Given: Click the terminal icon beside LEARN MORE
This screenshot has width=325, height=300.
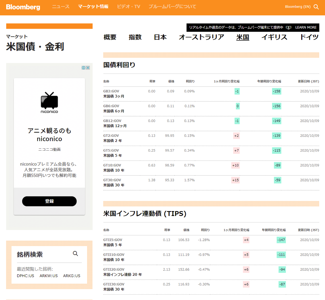Looking at the screenshot, I should [x=289, y=28].
